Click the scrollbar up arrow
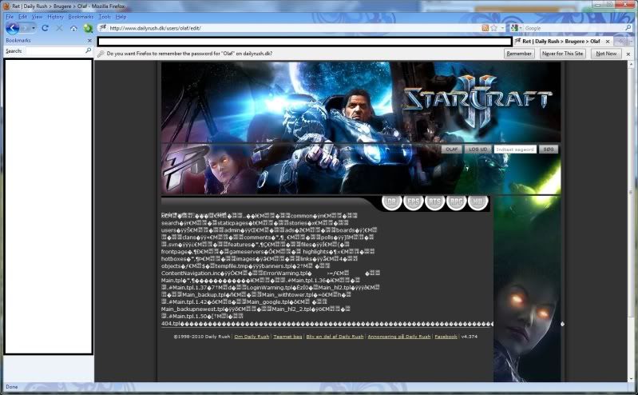Screen dimensions: 638x395 coord(631,64)
